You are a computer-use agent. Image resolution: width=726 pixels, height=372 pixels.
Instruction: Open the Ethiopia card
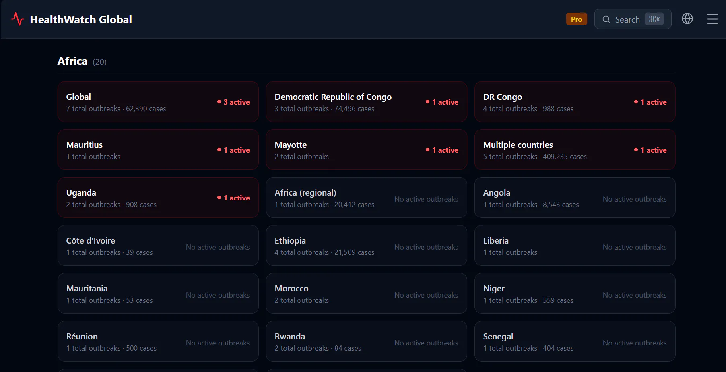[x=367, y=245]
